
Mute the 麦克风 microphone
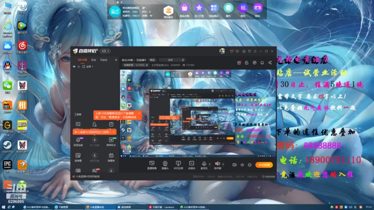coord(204,165)
